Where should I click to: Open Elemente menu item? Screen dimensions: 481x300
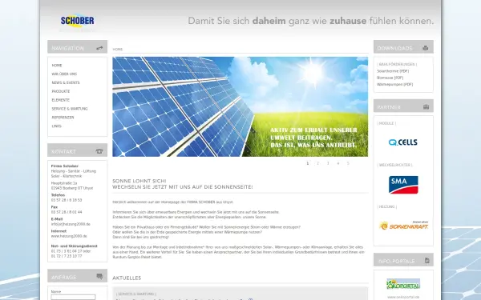coord(61,100)
